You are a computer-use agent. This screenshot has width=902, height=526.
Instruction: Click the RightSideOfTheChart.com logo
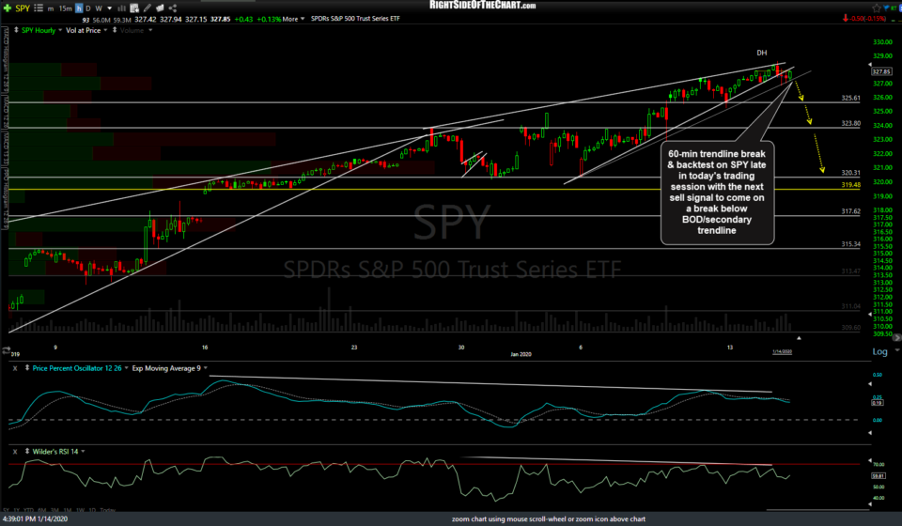[482, 6]
